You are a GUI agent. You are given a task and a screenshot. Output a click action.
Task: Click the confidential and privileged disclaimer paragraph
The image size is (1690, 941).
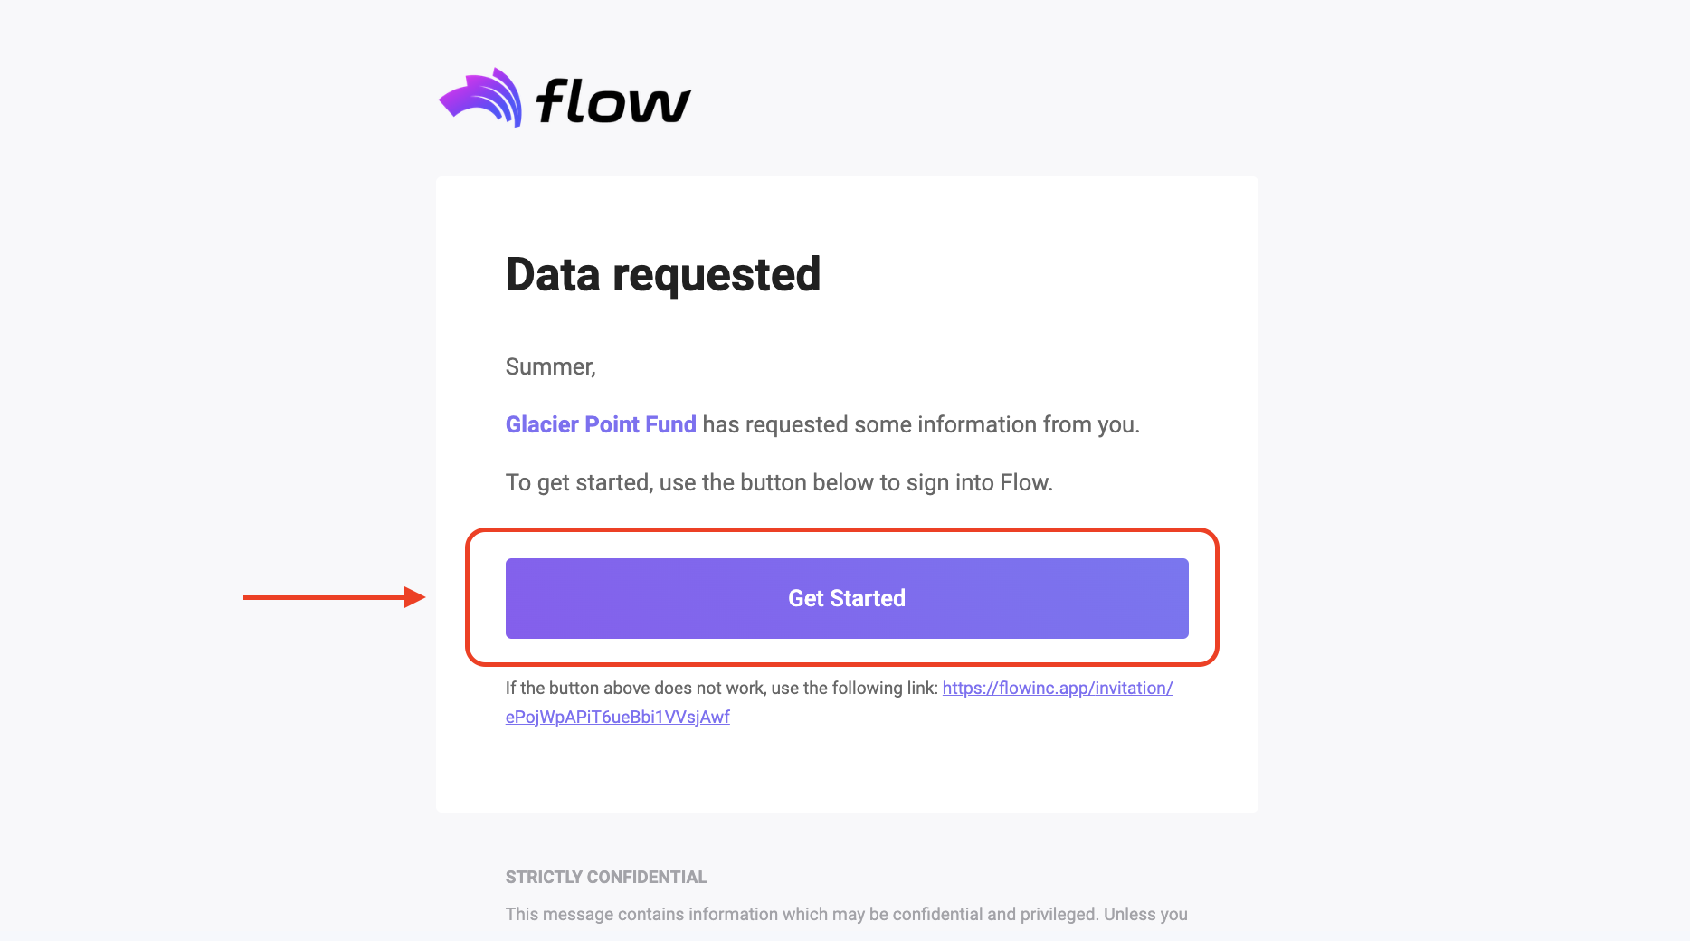(x=847, y=914)
